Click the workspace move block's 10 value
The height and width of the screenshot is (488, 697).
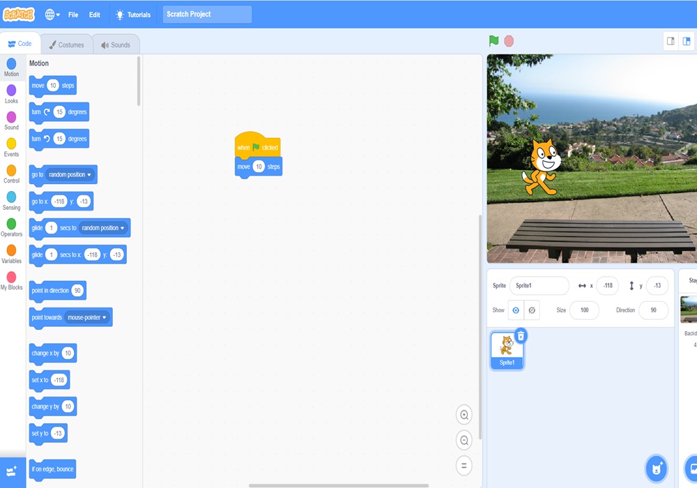tap(259, 167)
